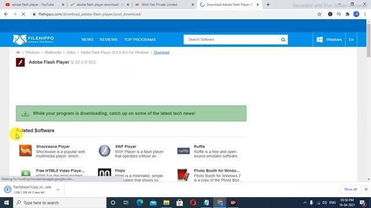Open the SWF Player title link
Screen dimensions: 371x208
click(126, 146)
